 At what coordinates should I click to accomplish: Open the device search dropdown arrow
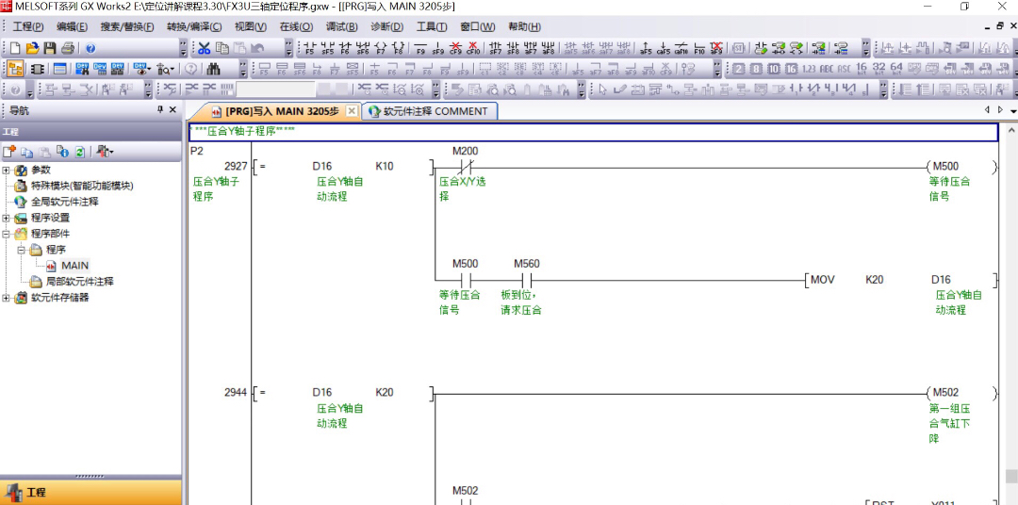(172, 69)
